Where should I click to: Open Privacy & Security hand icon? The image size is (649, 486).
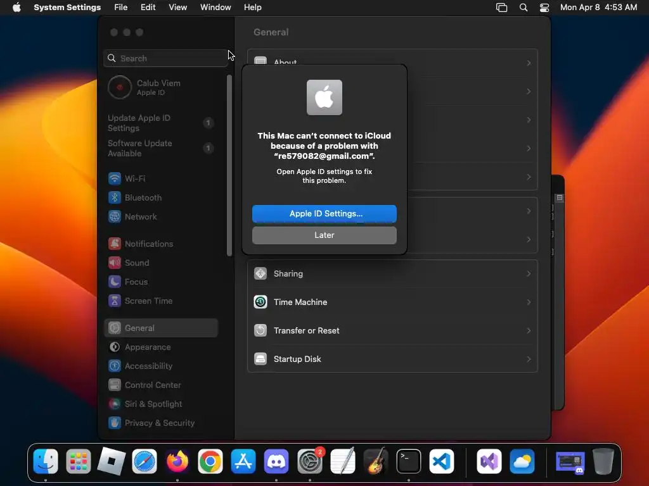click(115, 423)
